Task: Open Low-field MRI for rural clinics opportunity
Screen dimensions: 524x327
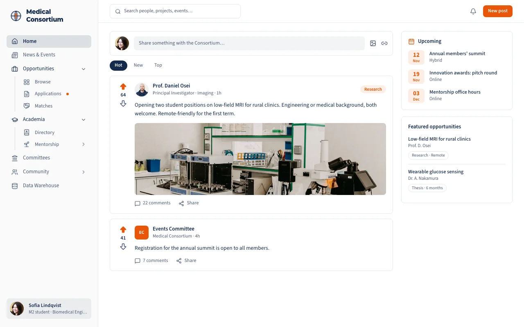Action: pos(439,139)
